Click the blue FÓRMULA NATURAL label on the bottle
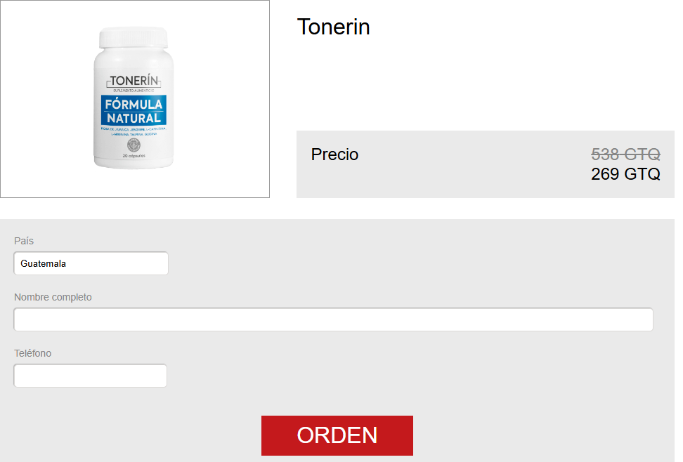 click(134, 111)
